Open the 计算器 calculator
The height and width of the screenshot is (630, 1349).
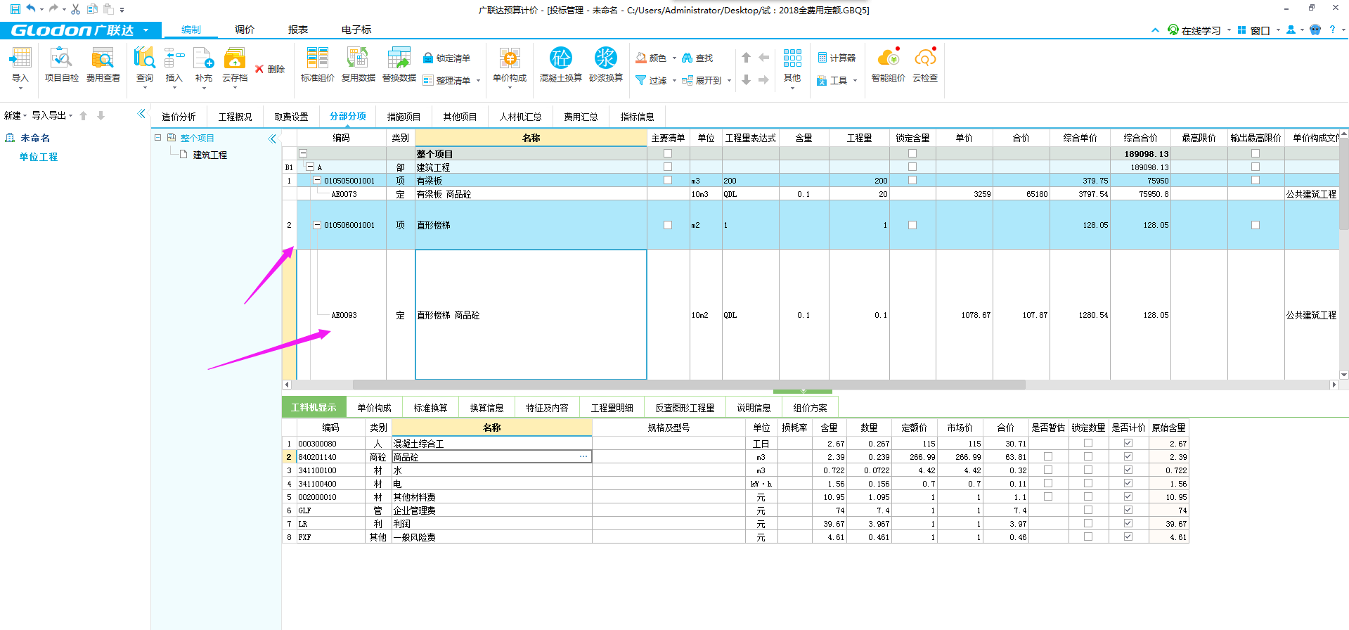[837, 58]
